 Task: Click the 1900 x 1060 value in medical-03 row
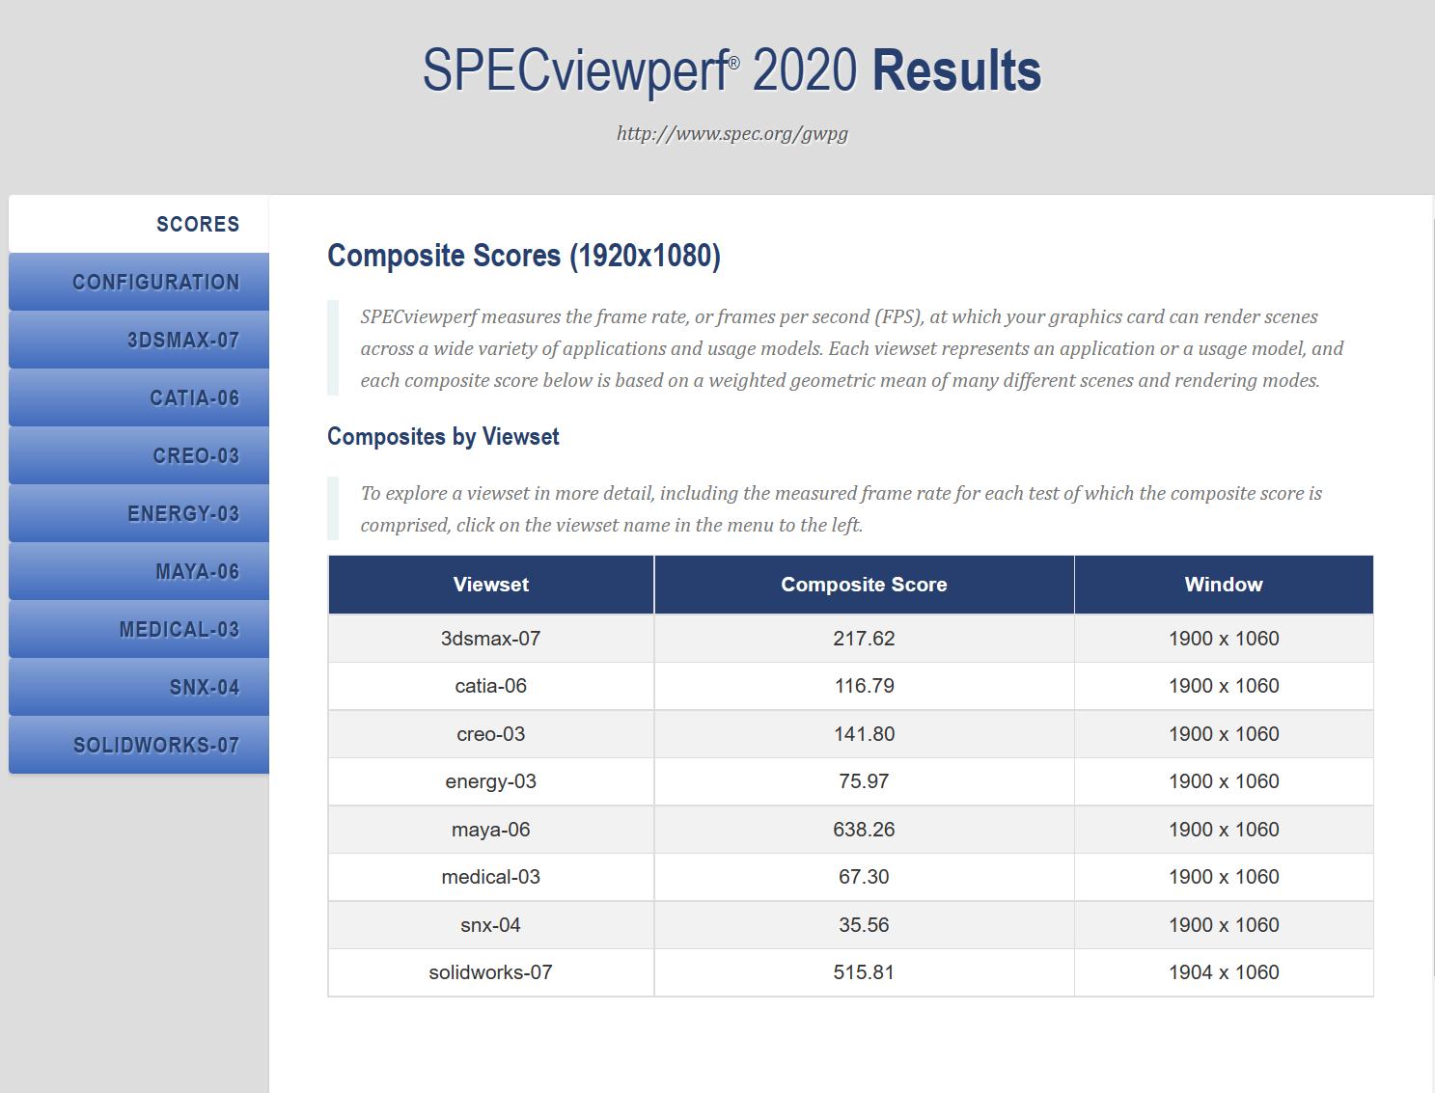click(1224, 877)
